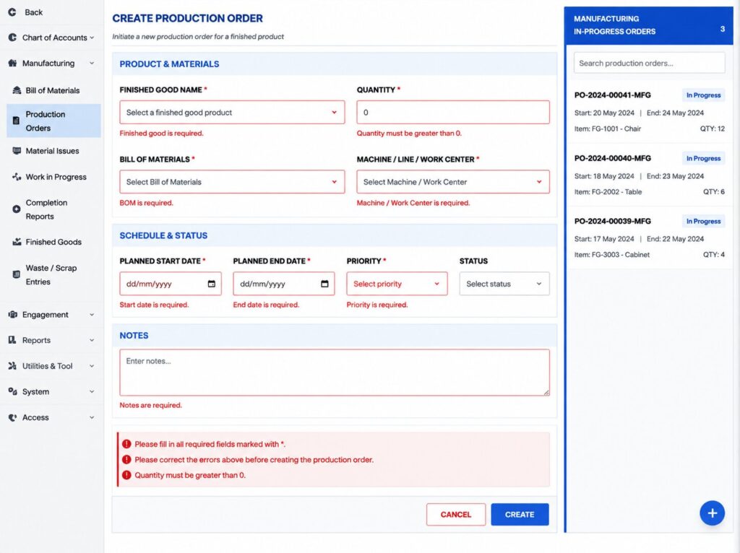Click the error icon beside 'Please correct the errors'
740x553 pixels.
(126, 460)
